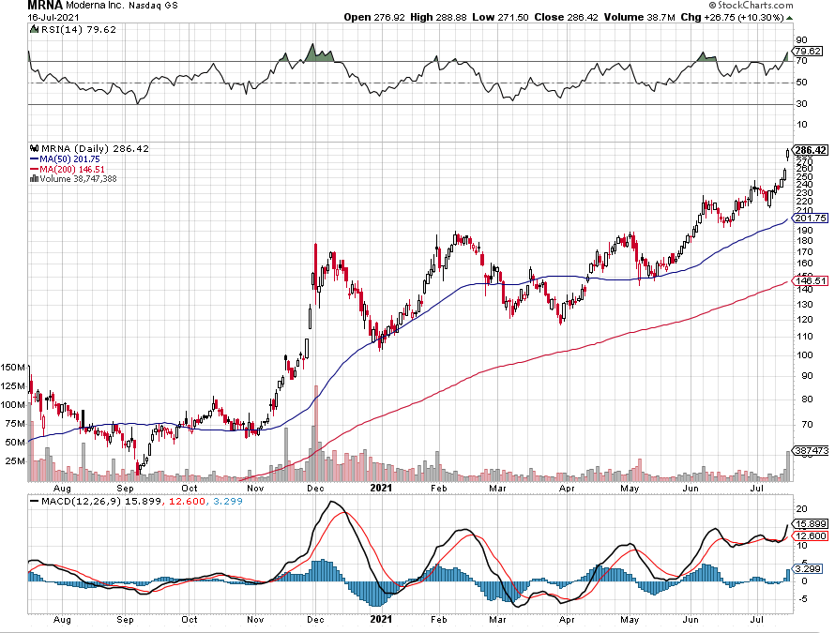The width and height of the screenshot is (835, 633).
Task: Select the Volume 38.7M header value
Action: click(x=640, y=17)
